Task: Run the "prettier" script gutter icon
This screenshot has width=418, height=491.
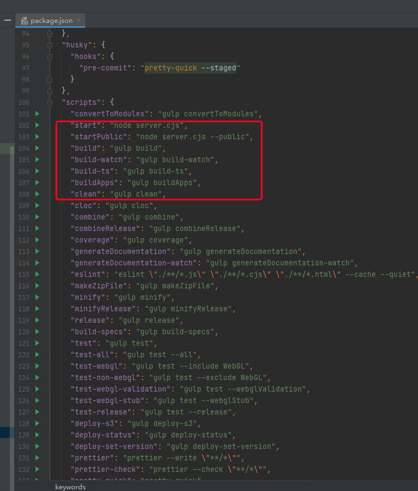Action: [37, 458]
